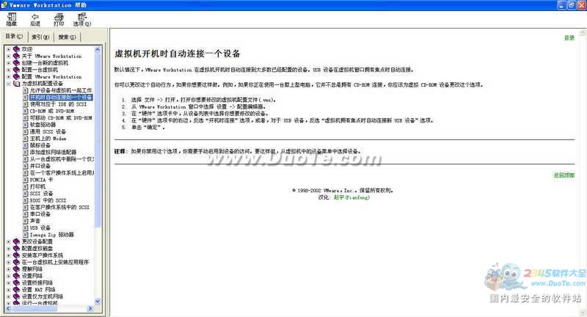Click the page icon beside 通用 SCSI 设备
The width and height of the screenshot is (587, 317).
click(x=26, y=131)
